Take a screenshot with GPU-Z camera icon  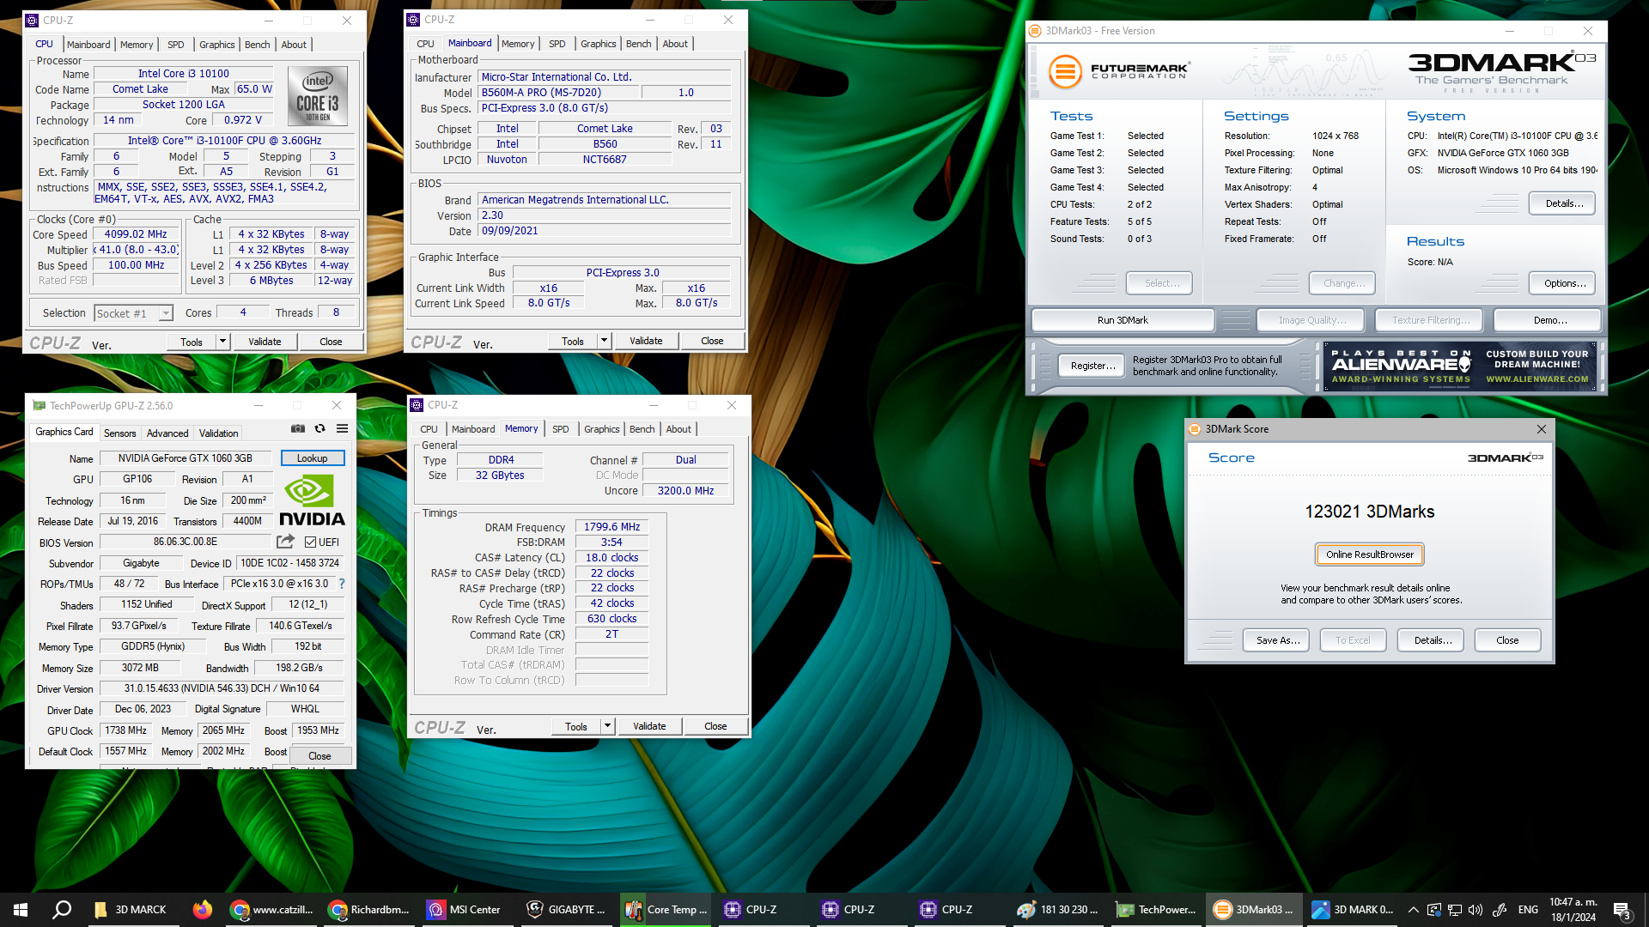coord(298,428)
